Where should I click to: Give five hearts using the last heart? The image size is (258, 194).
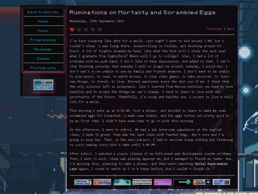99,30
